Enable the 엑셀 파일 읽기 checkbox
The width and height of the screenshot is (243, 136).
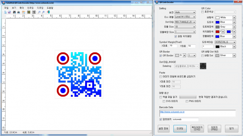tap(161, 97)
